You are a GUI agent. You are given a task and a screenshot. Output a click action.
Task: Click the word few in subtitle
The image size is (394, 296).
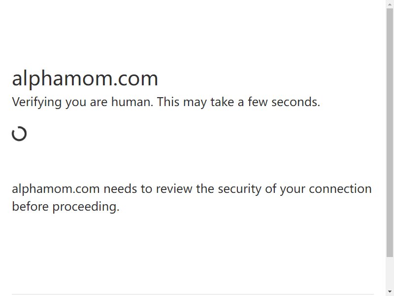coord(258,102)
